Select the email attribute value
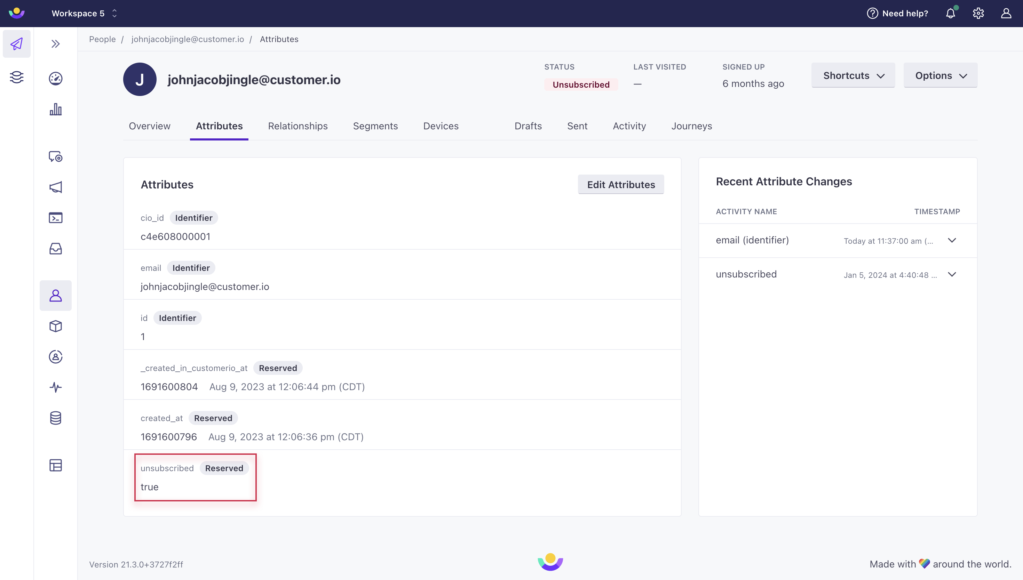Viewport: 1023px width, 580px height. click(x=205, y=287)
